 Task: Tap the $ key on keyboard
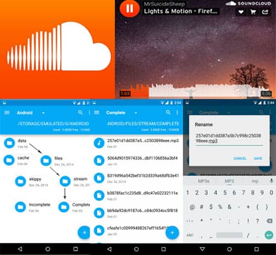pyautogui.click(x=211, y=207)
